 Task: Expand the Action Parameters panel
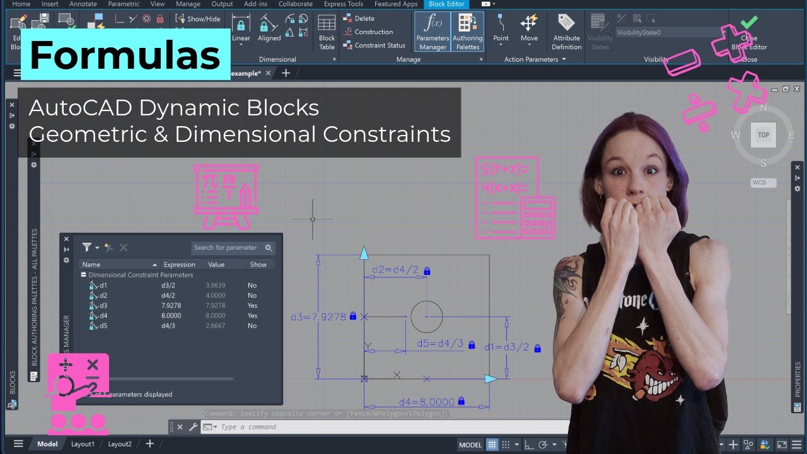[535, 59]
